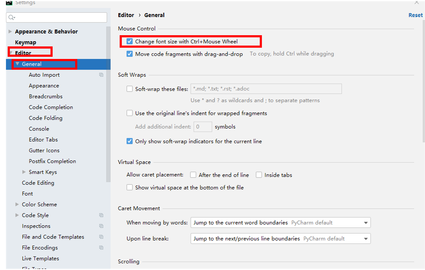Image resolution: width=425 pixels, height=270 pixels.
Task: Expand the Smart Keys arrow
Action: [24, 172]
